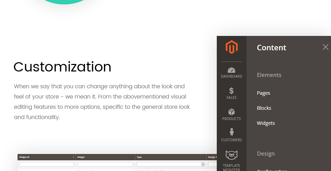Go to the Customers person icon
This screenshot has width=331, height=171.
click(x=232, y=133)
